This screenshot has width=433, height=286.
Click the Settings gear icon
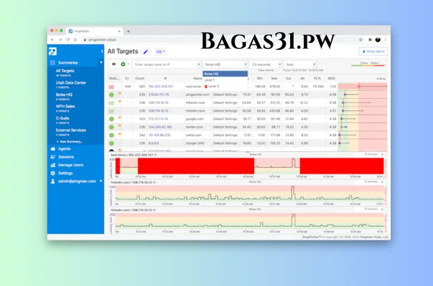pos(53,173)
